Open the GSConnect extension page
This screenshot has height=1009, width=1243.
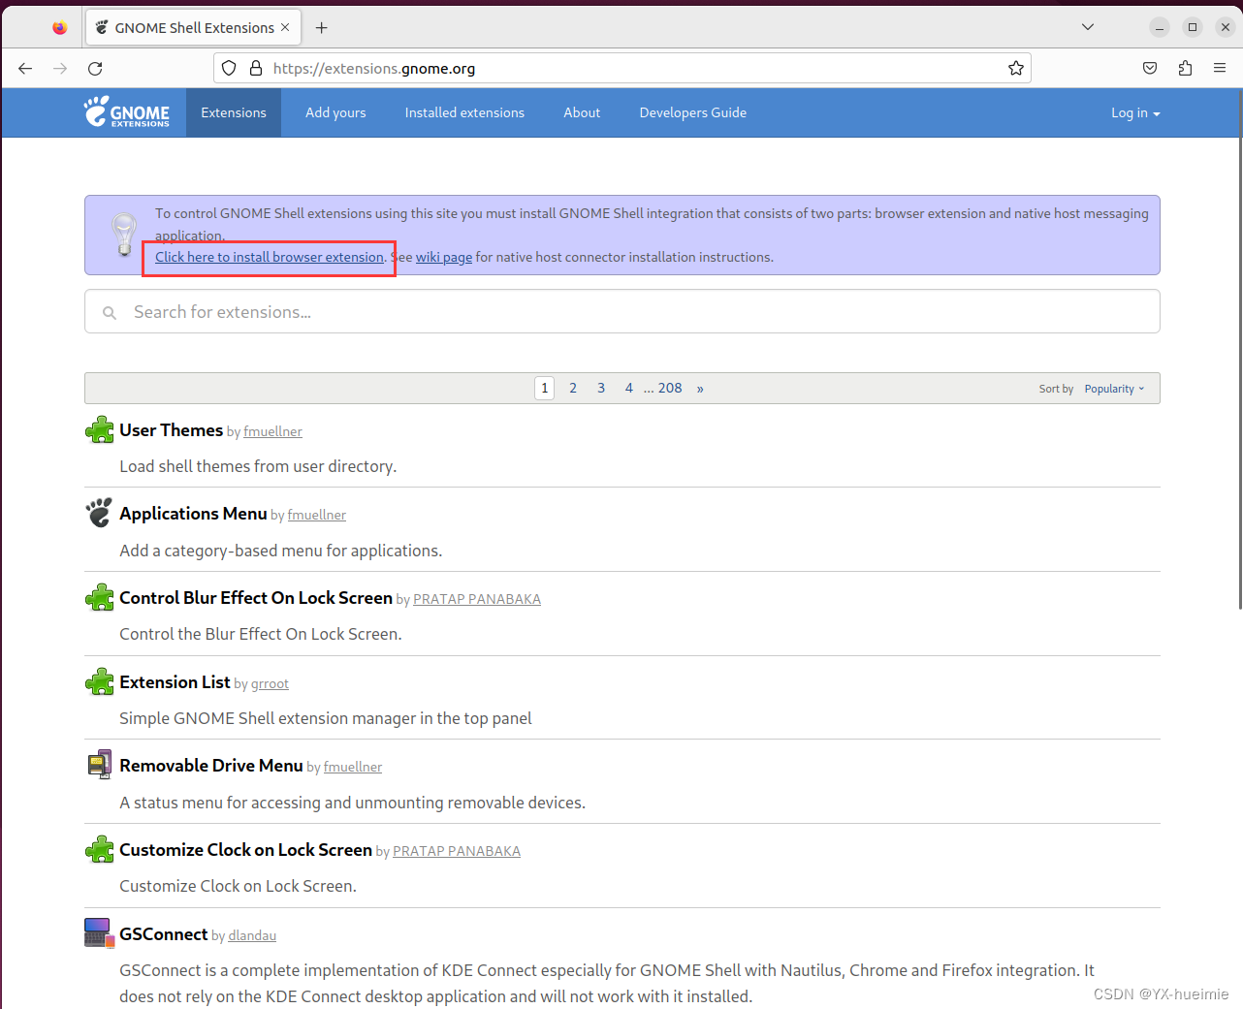click(164, 934)
